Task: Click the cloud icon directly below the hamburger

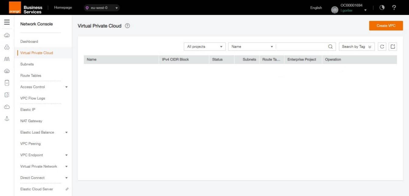Action: point(7,35)
